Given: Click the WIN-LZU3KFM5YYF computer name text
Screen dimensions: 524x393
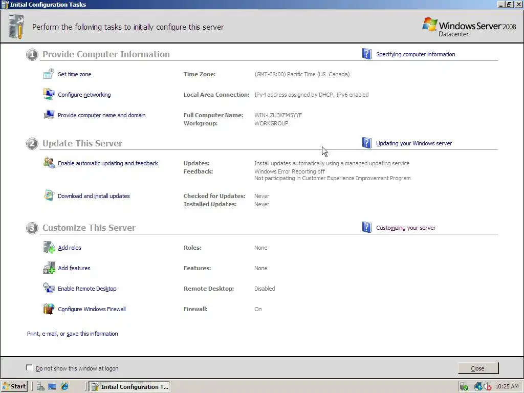Looking at the screenshot, I should [x=278, y=115].
